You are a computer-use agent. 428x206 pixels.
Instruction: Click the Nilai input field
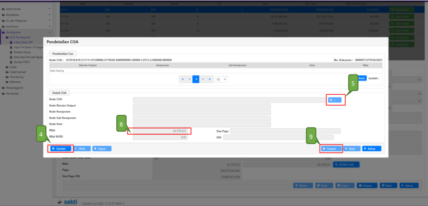click(x=161, y=131)
